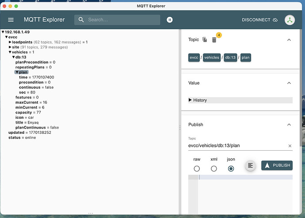Collapse the Publish panel chevron
This screenshot has width=305, height=218.
(x=289, y=125)
